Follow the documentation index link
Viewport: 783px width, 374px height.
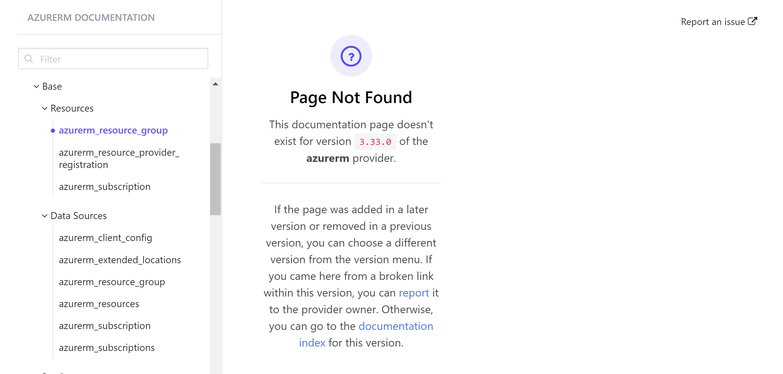pos(395,326)
